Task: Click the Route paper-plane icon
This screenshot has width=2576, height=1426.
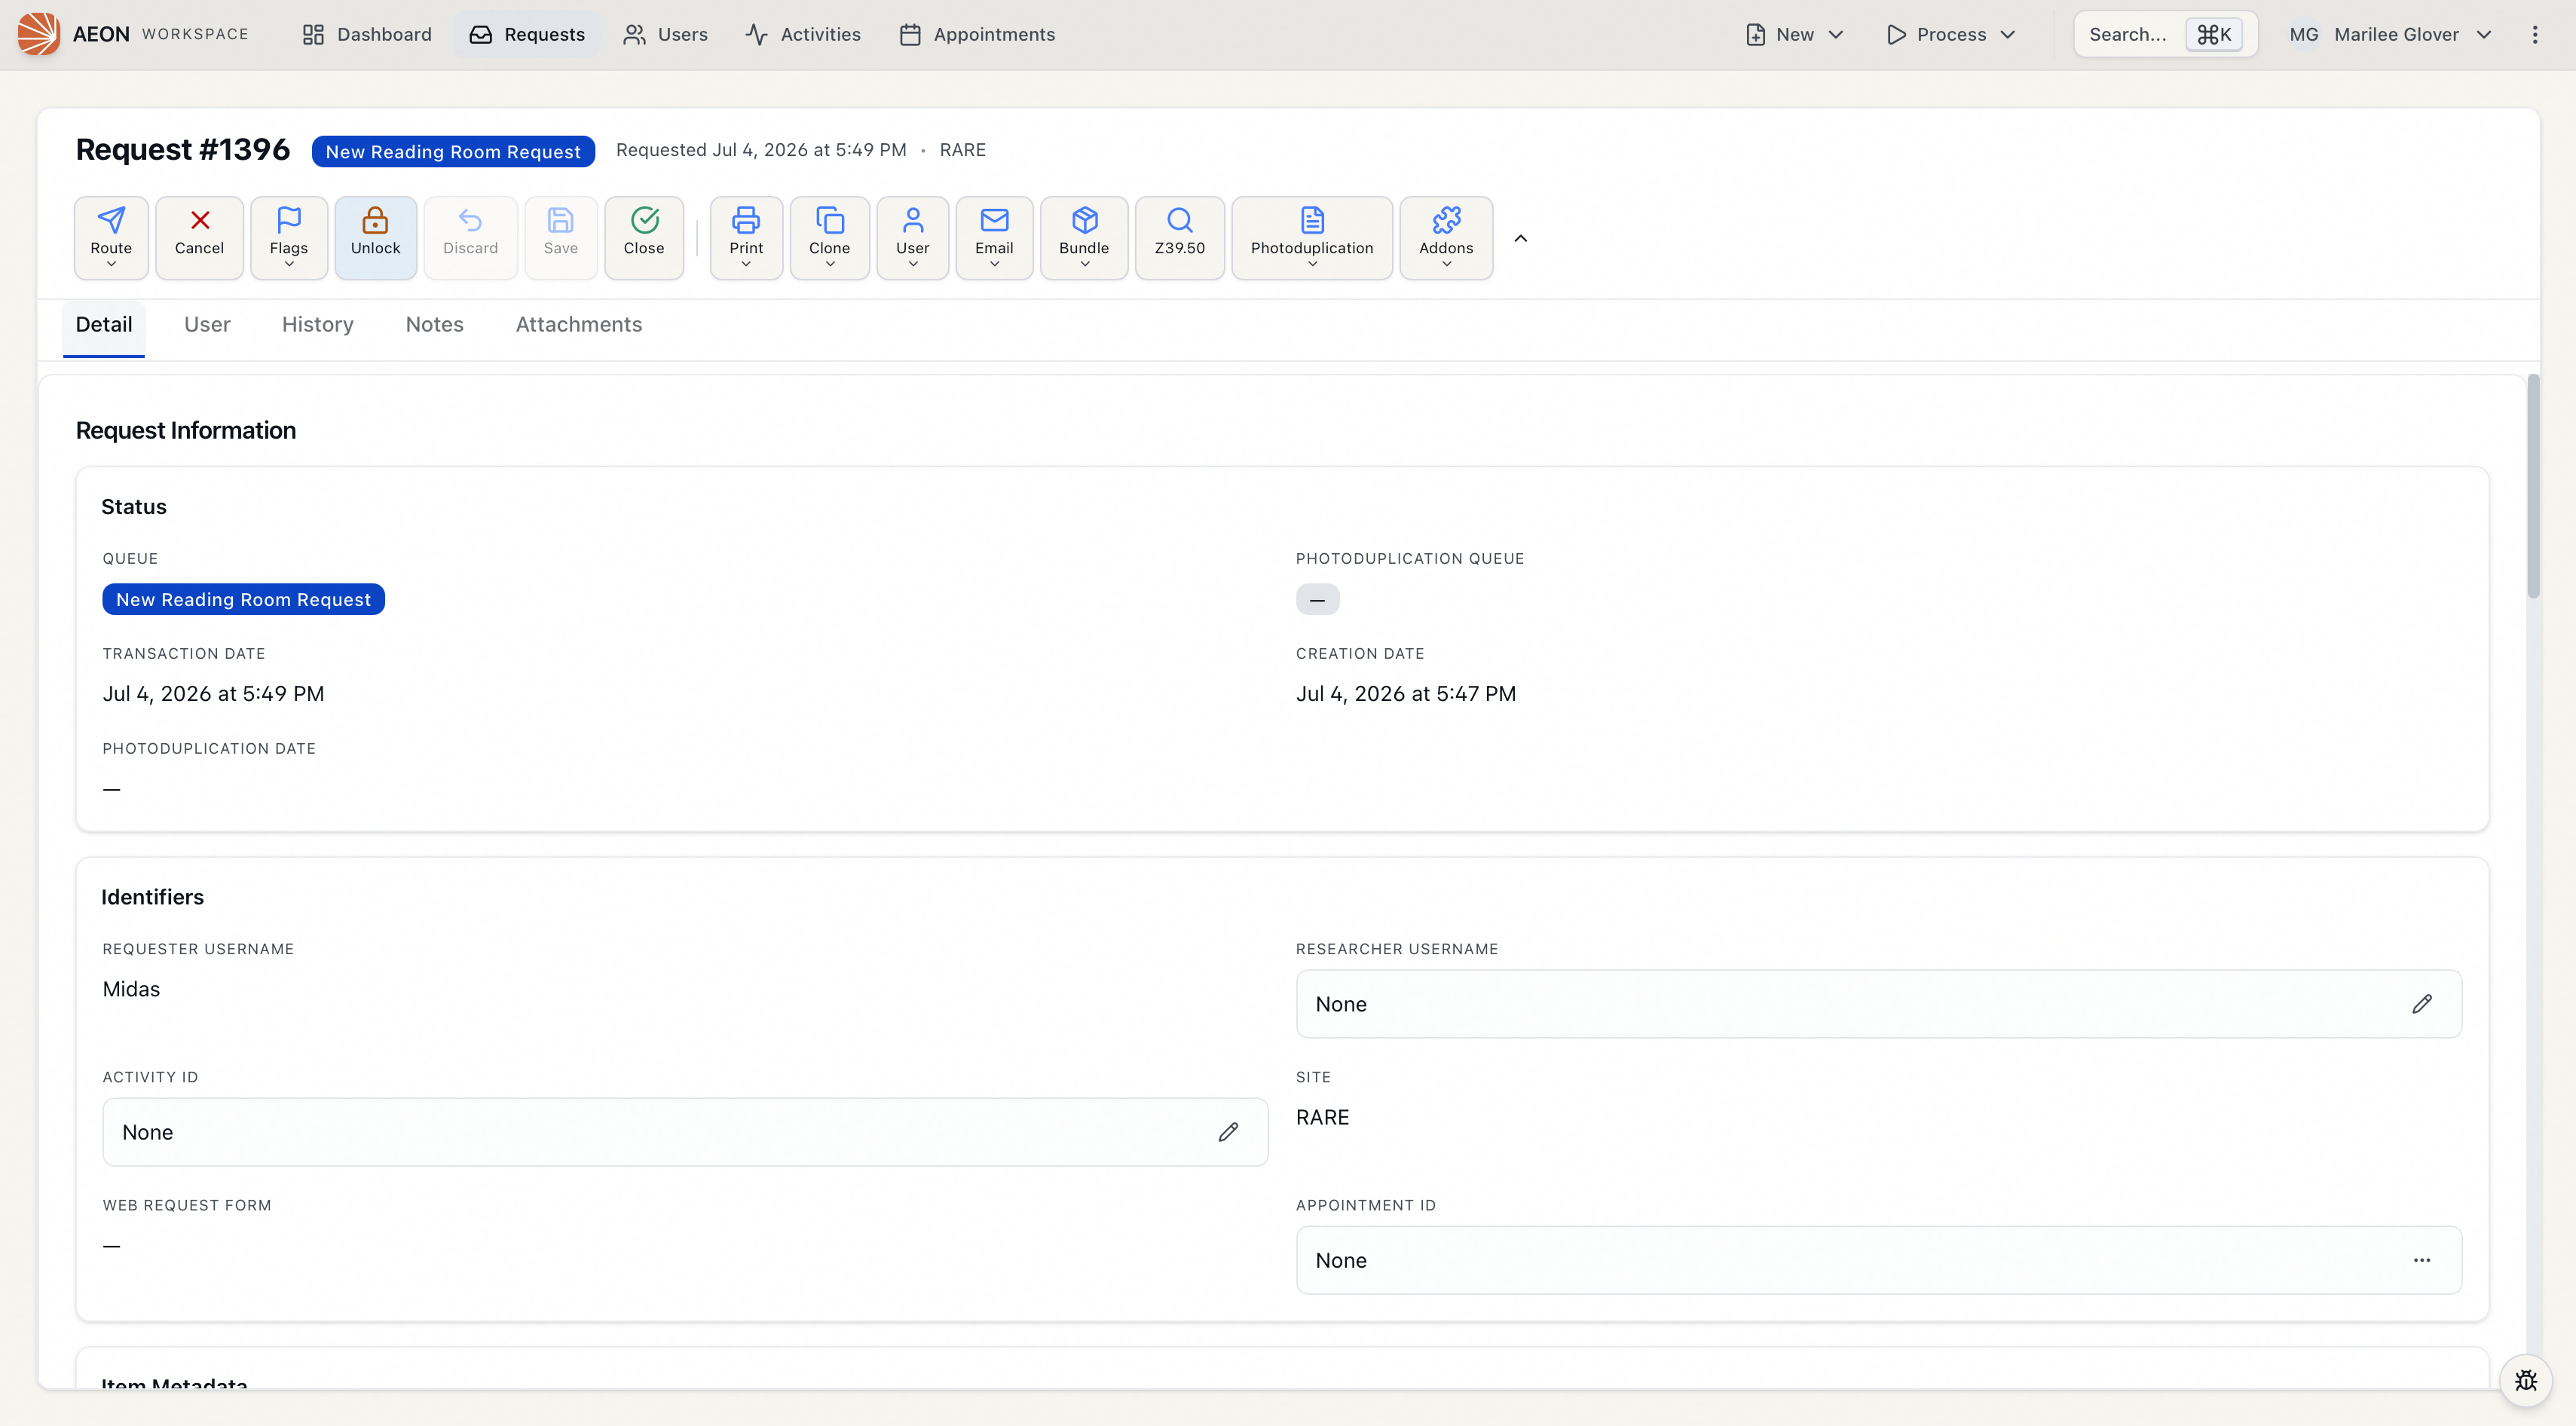Action: coord(111,219)
